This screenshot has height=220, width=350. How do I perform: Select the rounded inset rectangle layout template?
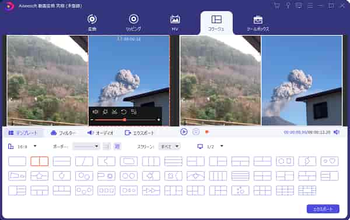[x=129, y=161]
